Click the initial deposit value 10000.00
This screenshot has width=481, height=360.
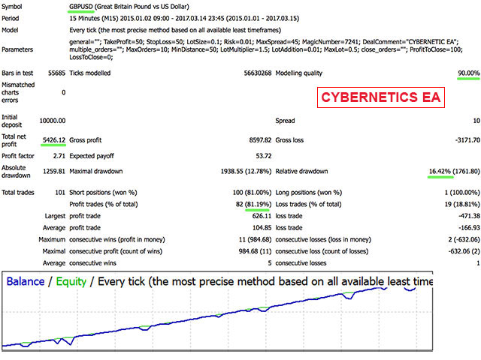pyautogui.click(x=50, y=120)
